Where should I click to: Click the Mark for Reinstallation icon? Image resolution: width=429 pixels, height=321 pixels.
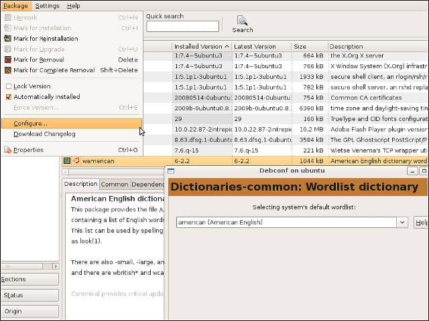(8, 39)
